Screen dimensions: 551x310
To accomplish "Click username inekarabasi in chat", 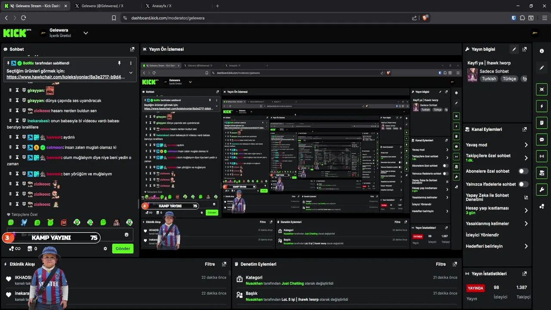I will click(x=38, y=121).
